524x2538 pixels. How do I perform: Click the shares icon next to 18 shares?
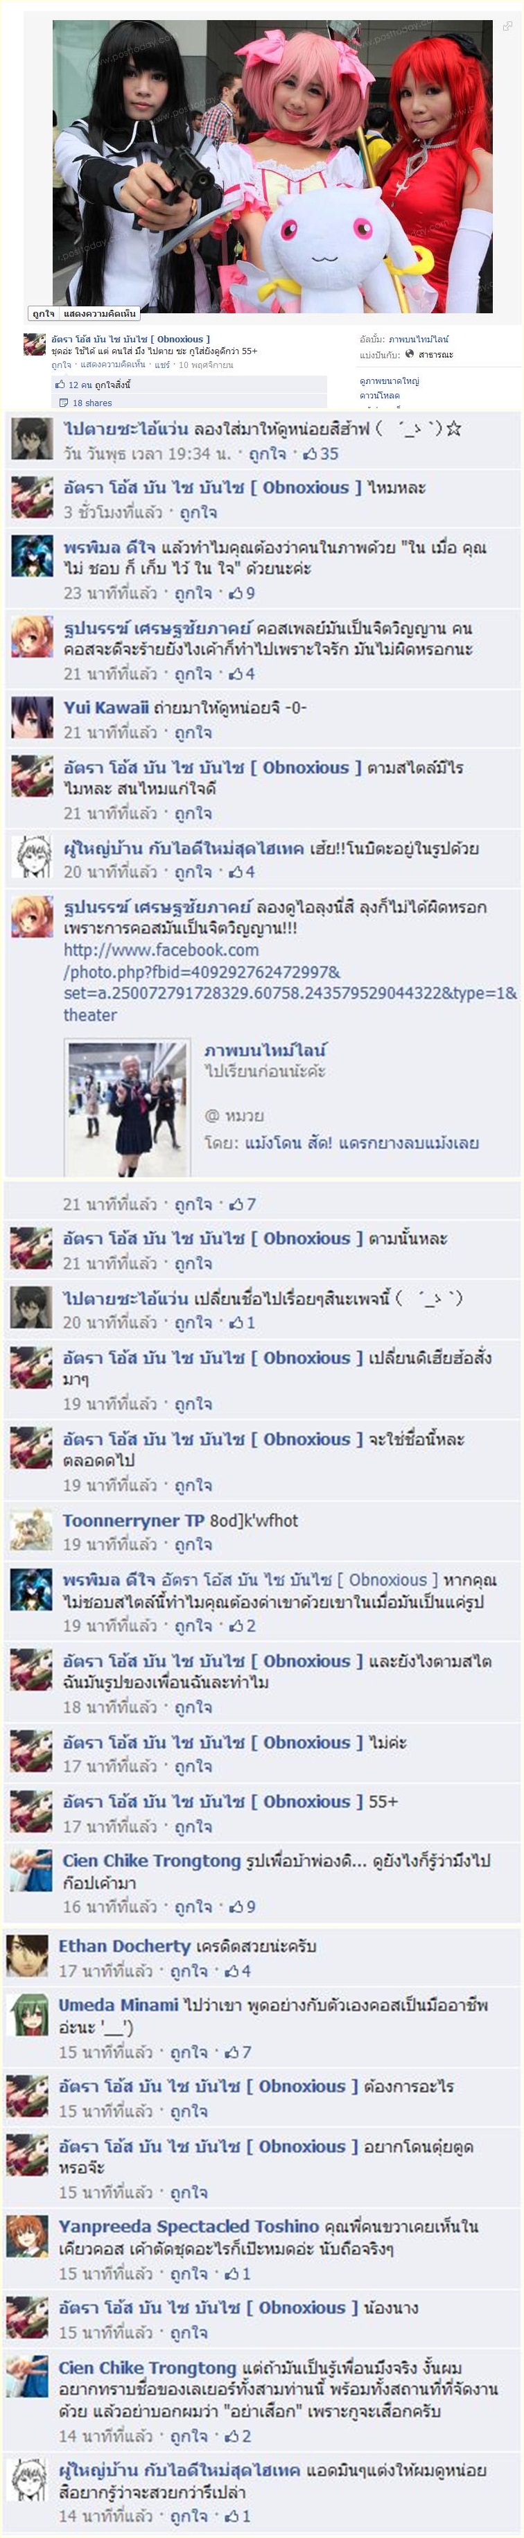tap(64, 403)
